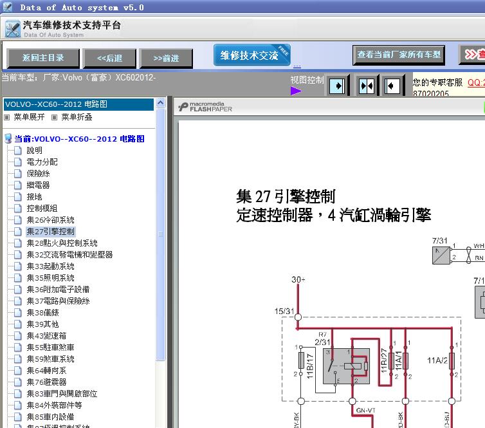Click the purple play arrow under 视图控制
Viewport: 485px width, 428px height.
[296, 91]
